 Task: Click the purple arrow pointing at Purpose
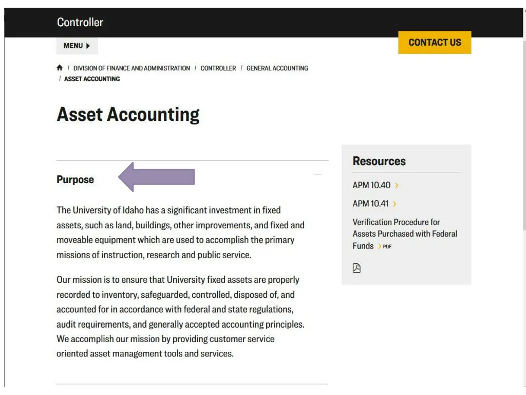[156, 177]
